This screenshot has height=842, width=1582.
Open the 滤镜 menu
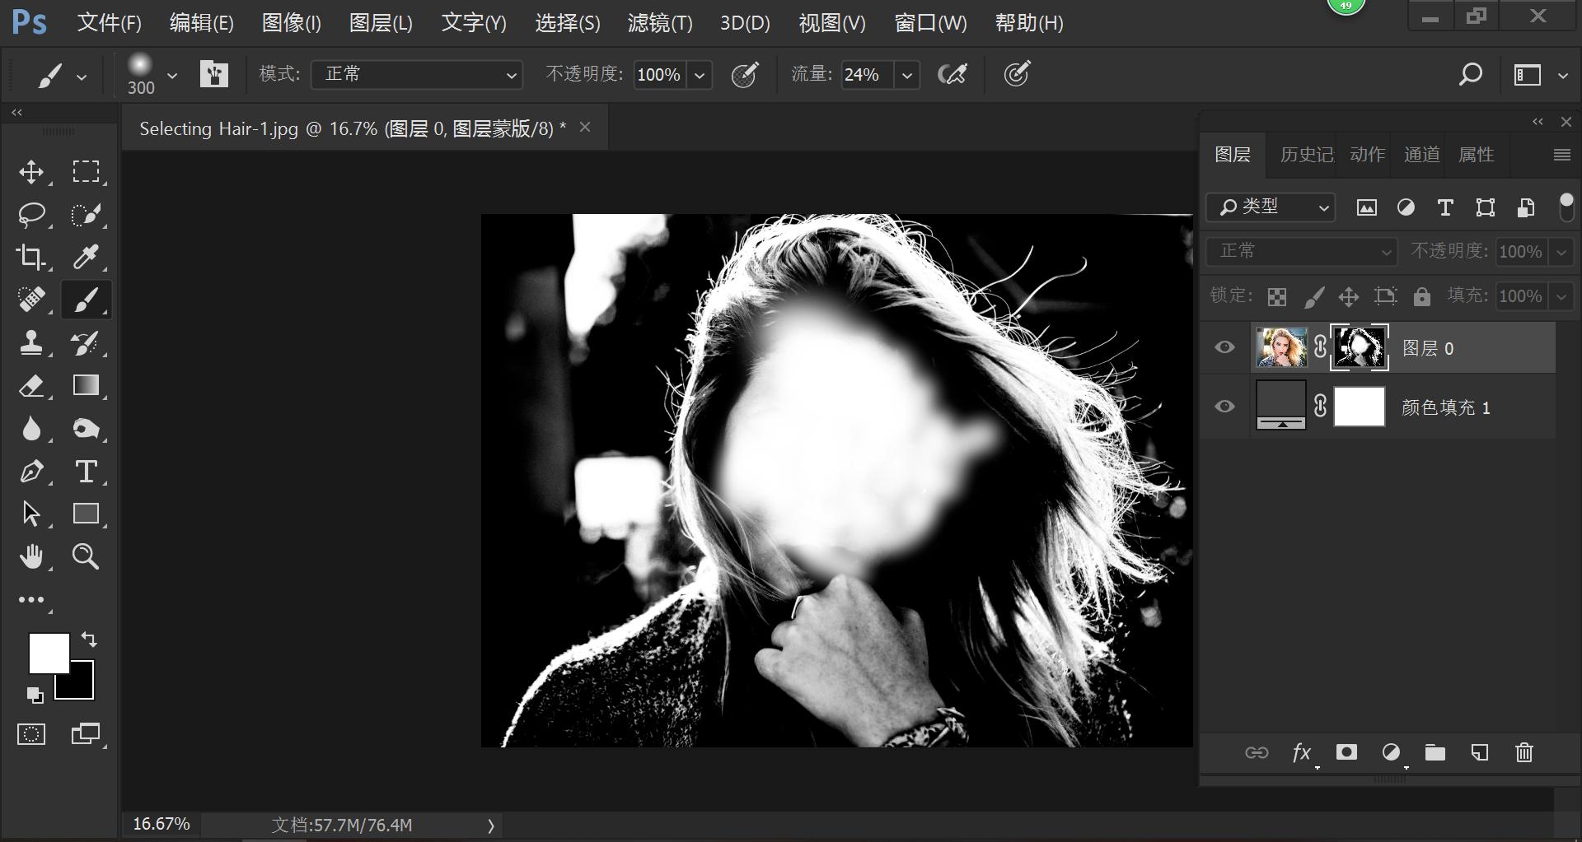click(660, 22)
